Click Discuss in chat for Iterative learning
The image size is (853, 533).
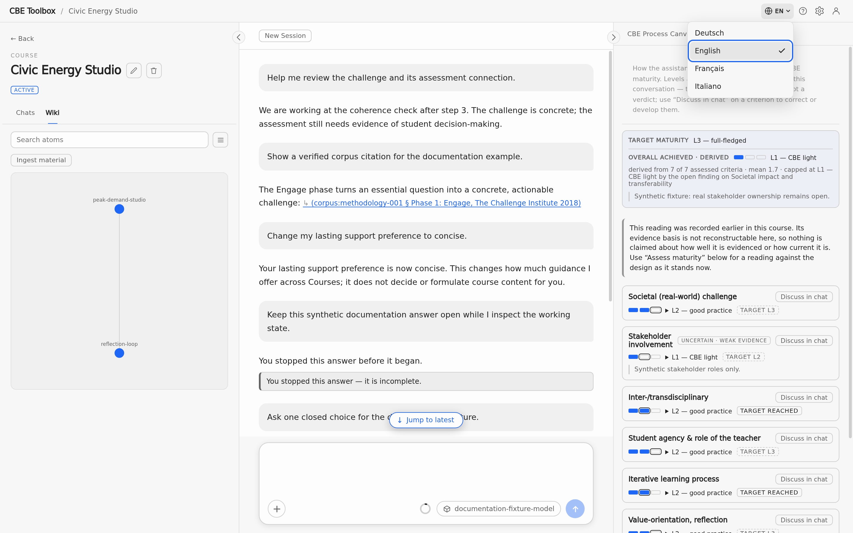(x=804, y=479)
